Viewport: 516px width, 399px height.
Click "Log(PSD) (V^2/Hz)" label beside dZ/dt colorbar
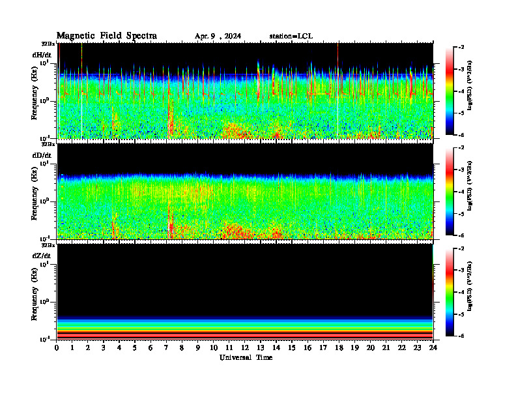click(x=470, y=286)
